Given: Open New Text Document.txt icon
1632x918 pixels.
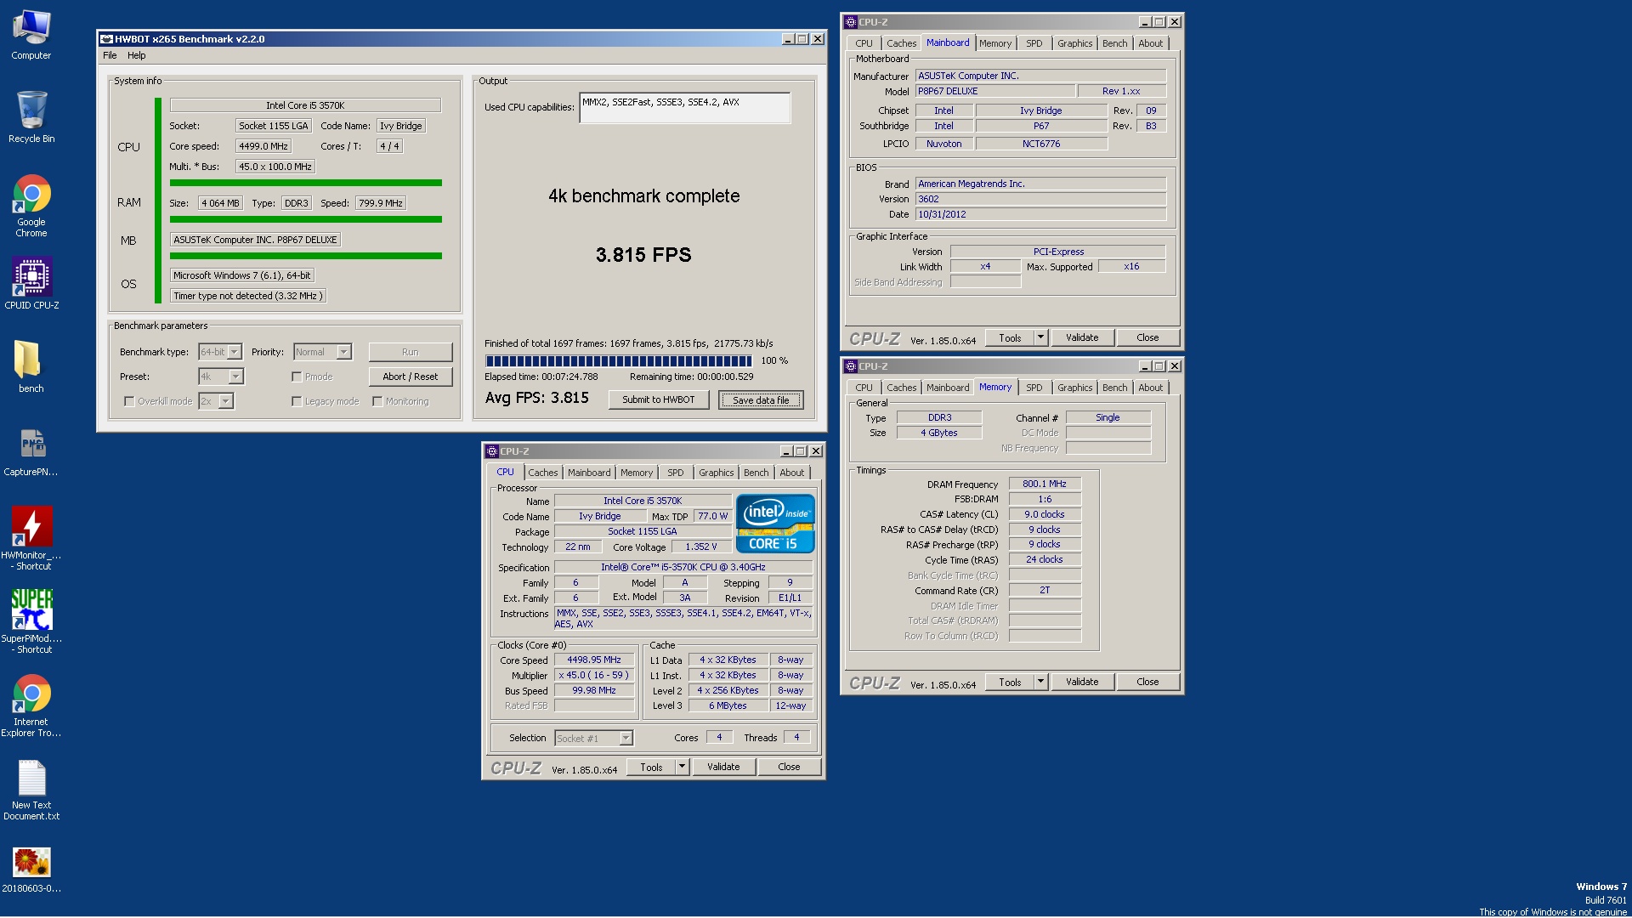Looking at the screenshot, I should (31, 788).
